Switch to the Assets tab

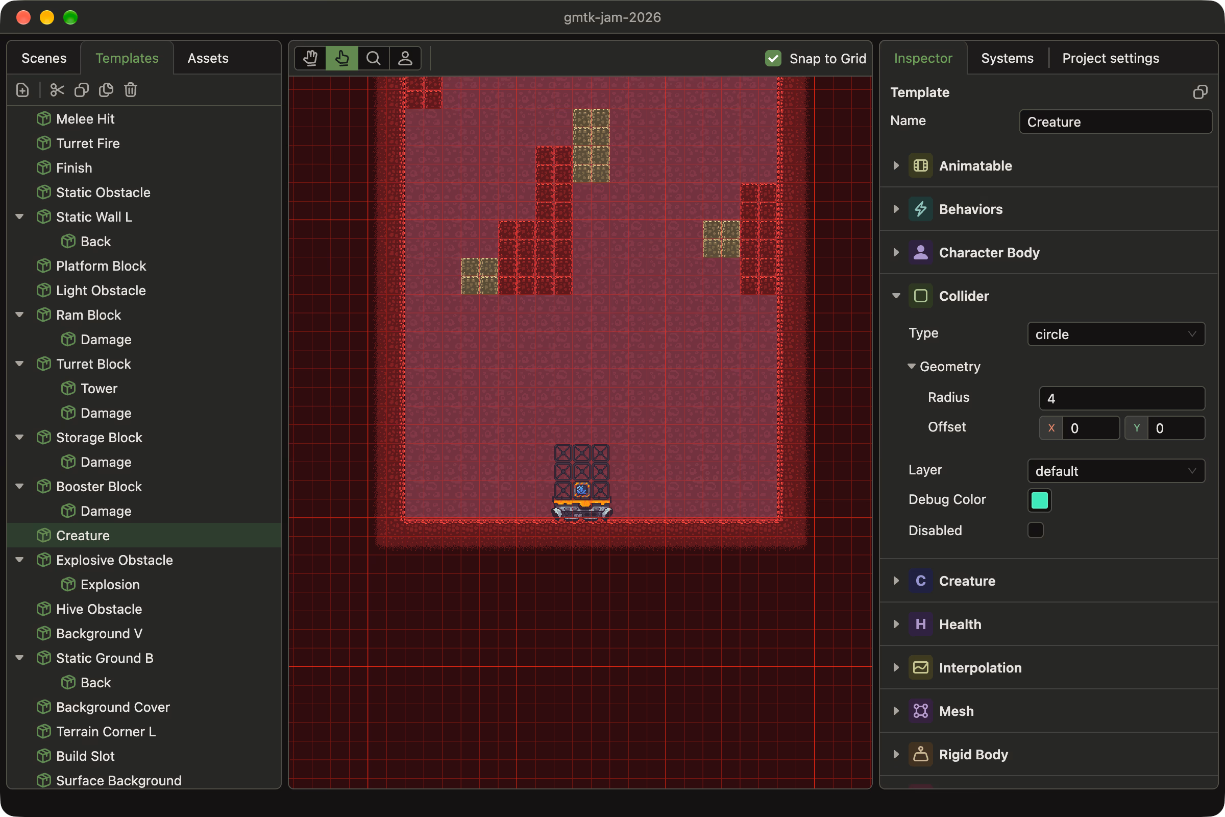click(x=208, y=58)
